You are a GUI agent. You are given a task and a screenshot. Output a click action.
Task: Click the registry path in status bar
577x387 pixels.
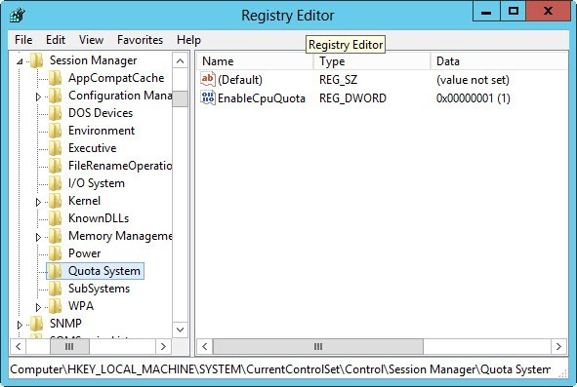click(280, 369)
